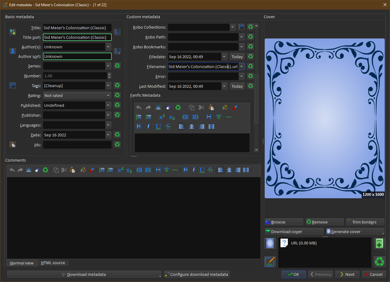
Task: Open the Kobo Path dropdown arrow
Action: 241,37
